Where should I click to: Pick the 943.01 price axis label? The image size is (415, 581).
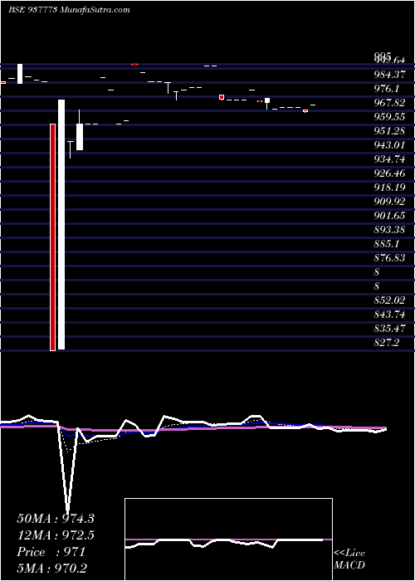click(x=389, y=145)
